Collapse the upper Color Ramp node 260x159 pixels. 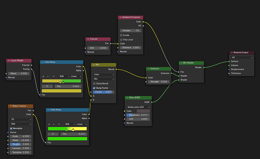point(43,62)
